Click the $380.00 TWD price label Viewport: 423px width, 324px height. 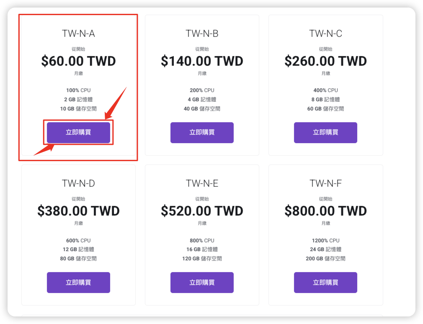(x=78, y=211)
